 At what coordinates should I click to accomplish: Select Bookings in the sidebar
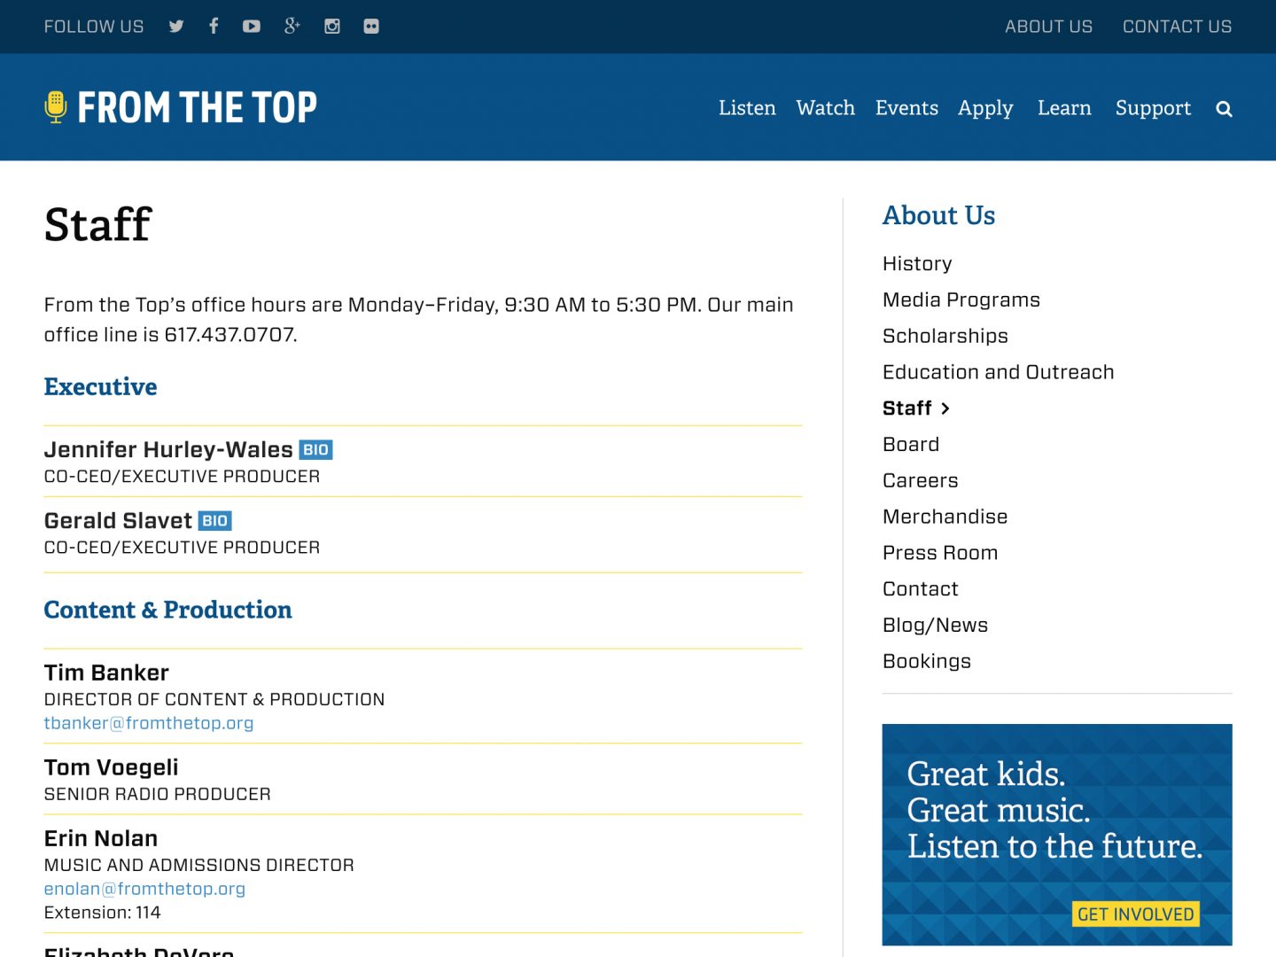[x=927, y=662]
